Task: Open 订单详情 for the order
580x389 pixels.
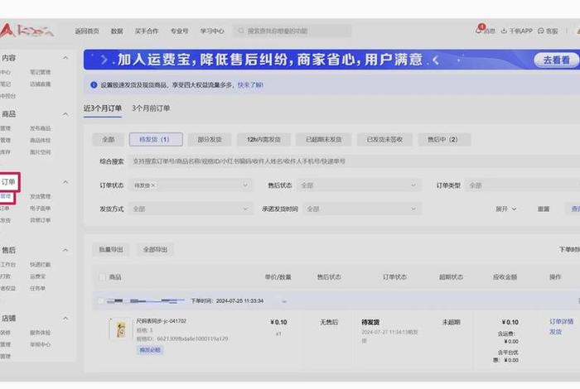Action: point(562,322)
